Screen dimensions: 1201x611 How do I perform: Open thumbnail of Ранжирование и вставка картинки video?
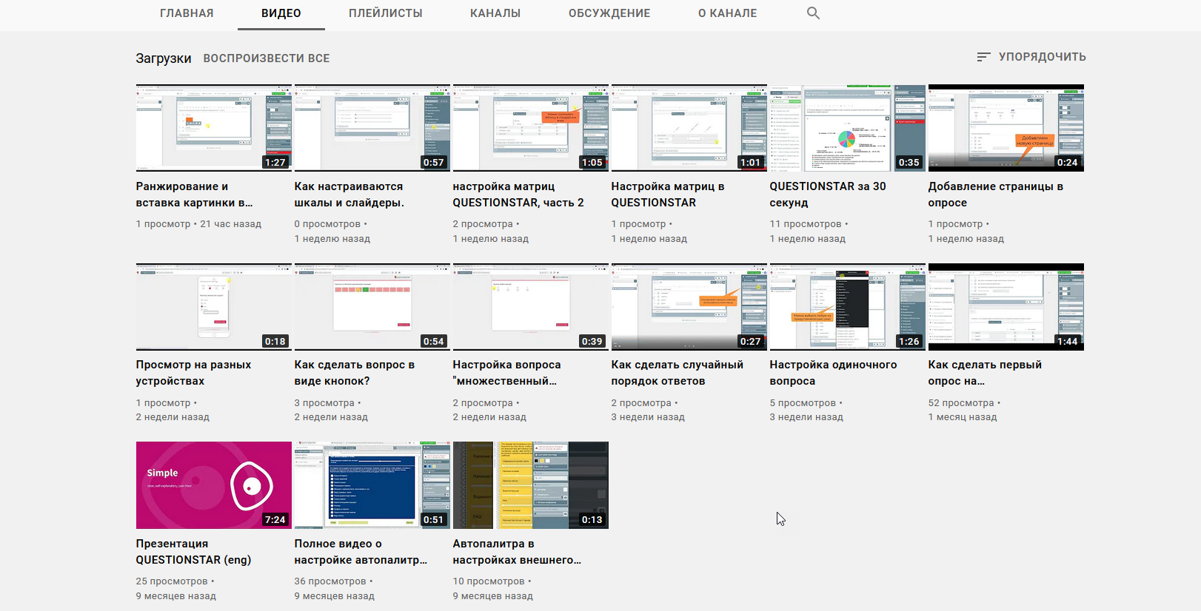pos(214,128)
